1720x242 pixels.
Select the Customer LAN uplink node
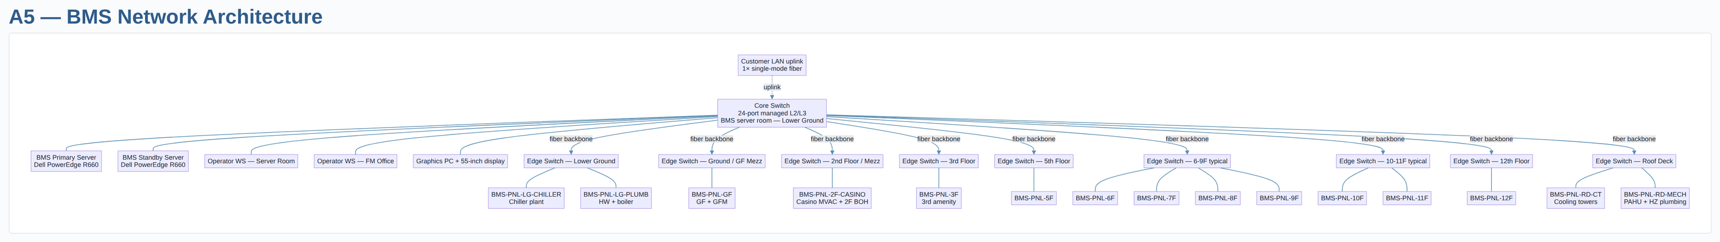tap(771, 65)
